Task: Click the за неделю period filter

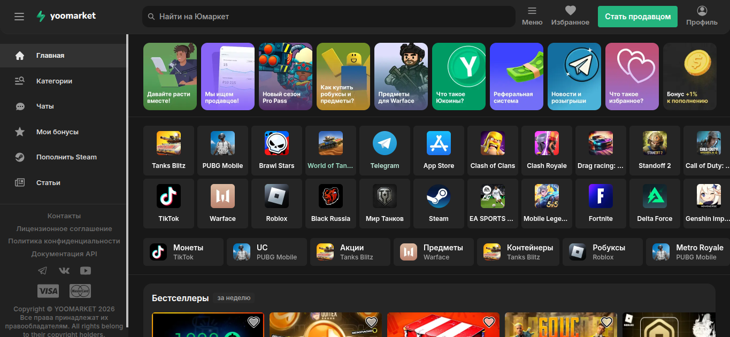Action: [234, 298]
